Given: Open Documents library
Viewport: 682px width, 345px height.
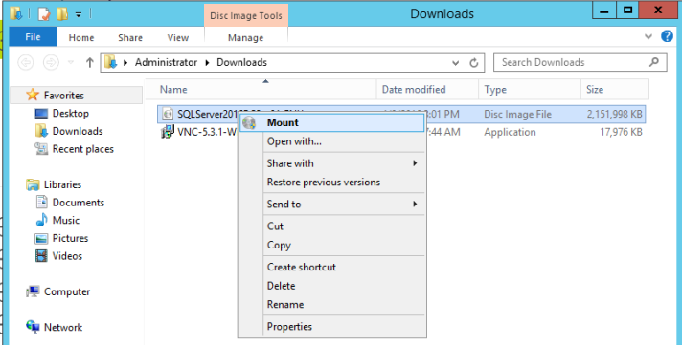Looking at the screenshot, I should click(x=79, y=203).
